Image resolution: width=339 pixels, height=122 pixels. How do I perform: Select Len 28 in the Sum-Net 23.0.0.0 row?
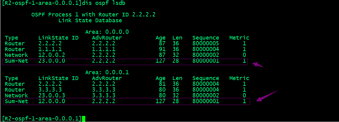click(x=175, y=61)
